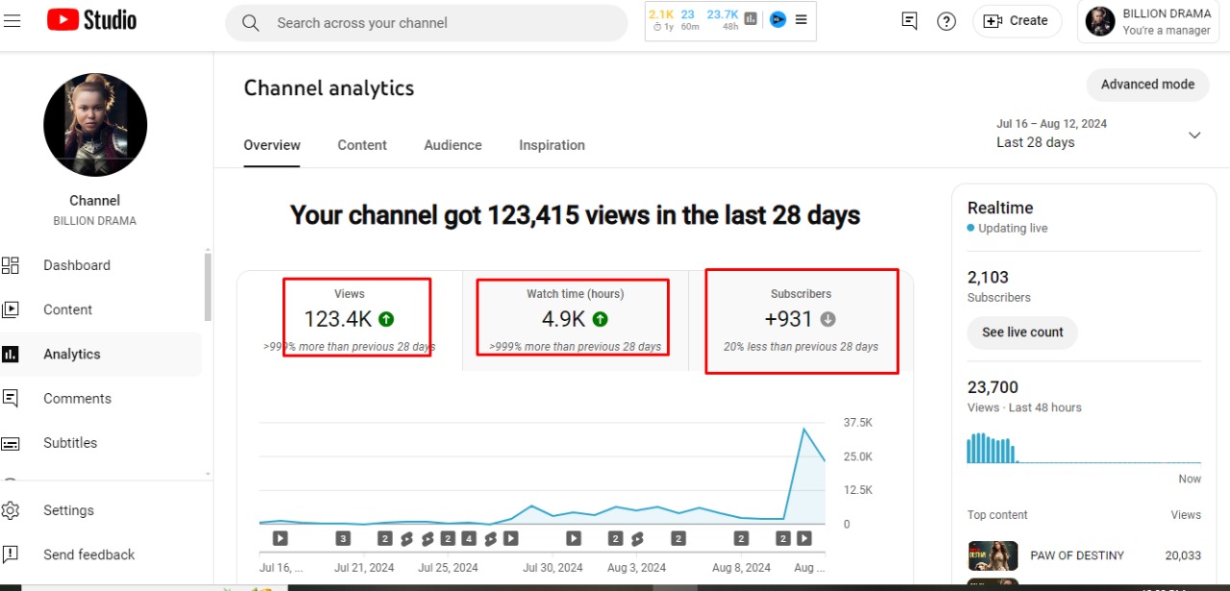
Task: Open the help question mark icon
Action: [x=947, y=21]
